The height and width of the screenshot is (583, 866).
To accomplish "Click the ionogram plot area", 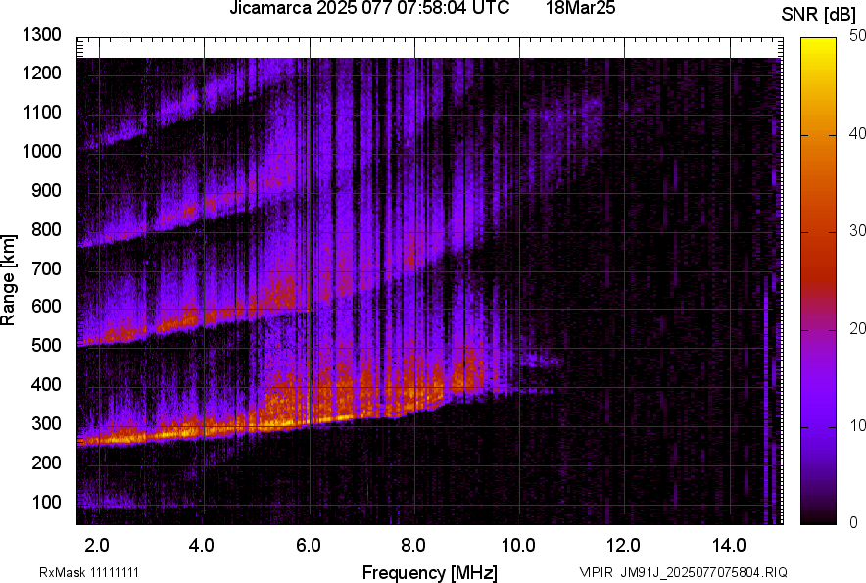I will click(x=430, y=281).
